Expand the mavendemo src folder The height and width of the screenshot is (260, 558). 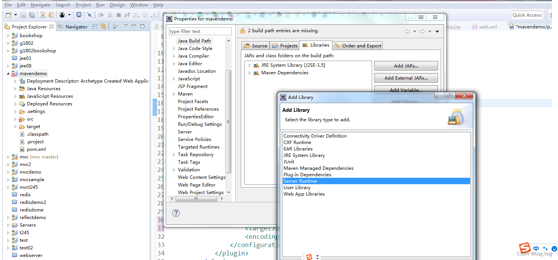click(x=16, y=119)
